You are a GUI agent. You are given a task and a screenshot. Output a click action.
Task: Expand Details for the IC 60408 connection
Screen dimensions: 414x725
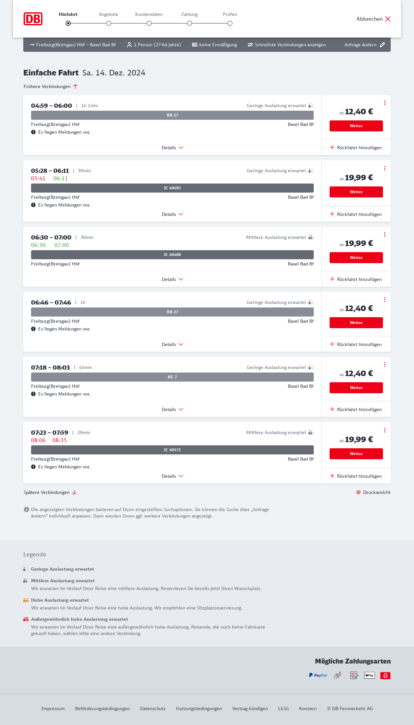tap(172, 279)
